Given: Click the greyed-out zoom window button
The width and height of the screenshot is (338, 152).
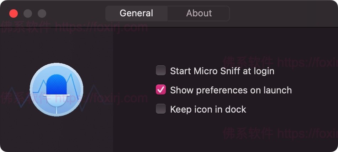Looking at the screenshot, I should point(42,13).
